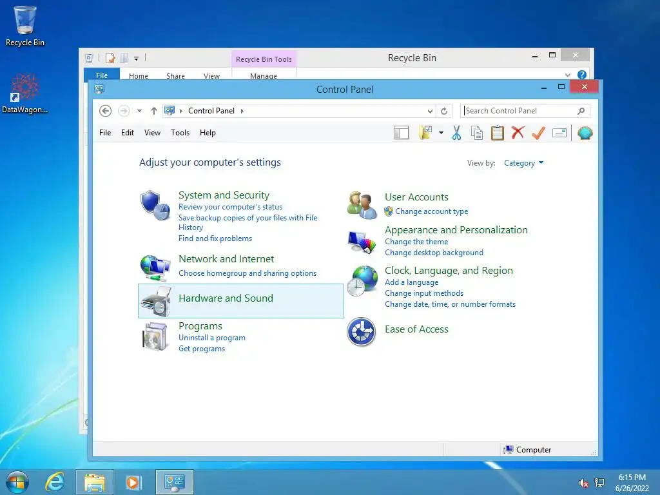
Task: Click the Control Panel breadcrumb chevron
Action: 242,111
